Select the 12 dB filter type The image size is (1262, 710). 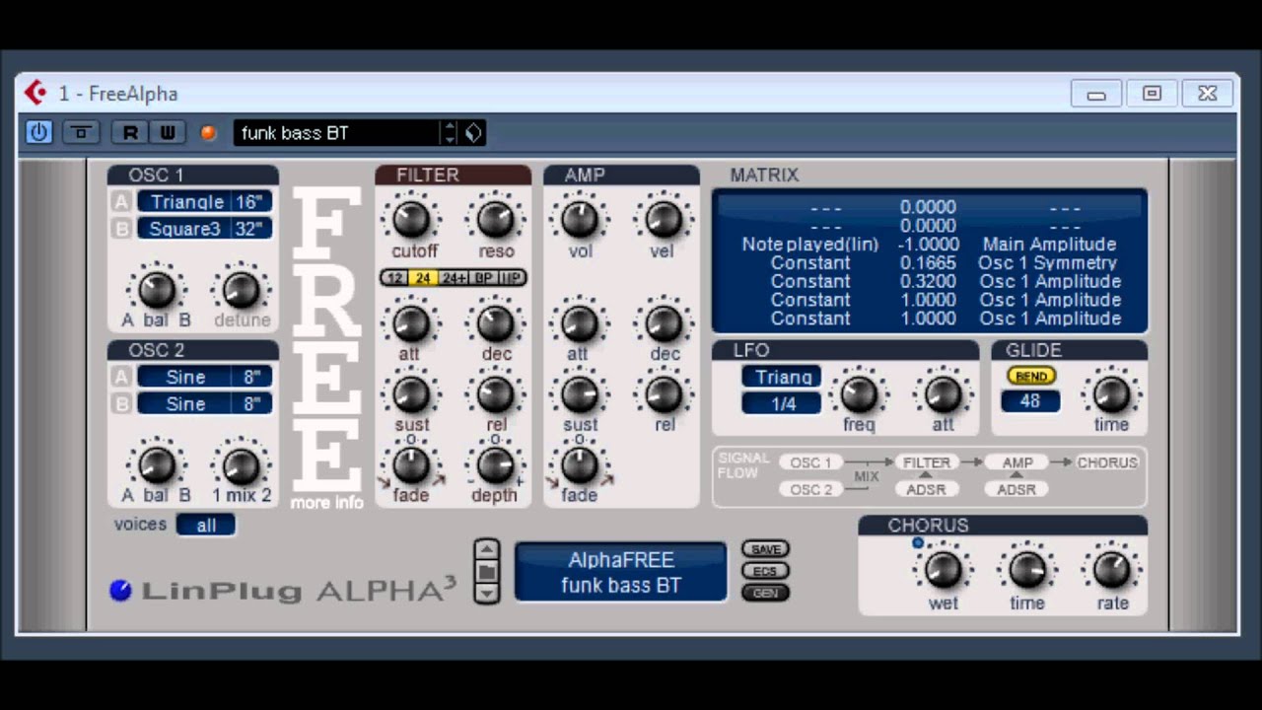[x=395, y=278]
